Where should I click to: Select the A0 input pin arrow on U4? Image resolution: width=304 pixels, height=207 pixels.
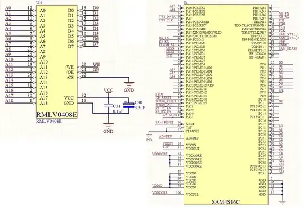point(34,10)
